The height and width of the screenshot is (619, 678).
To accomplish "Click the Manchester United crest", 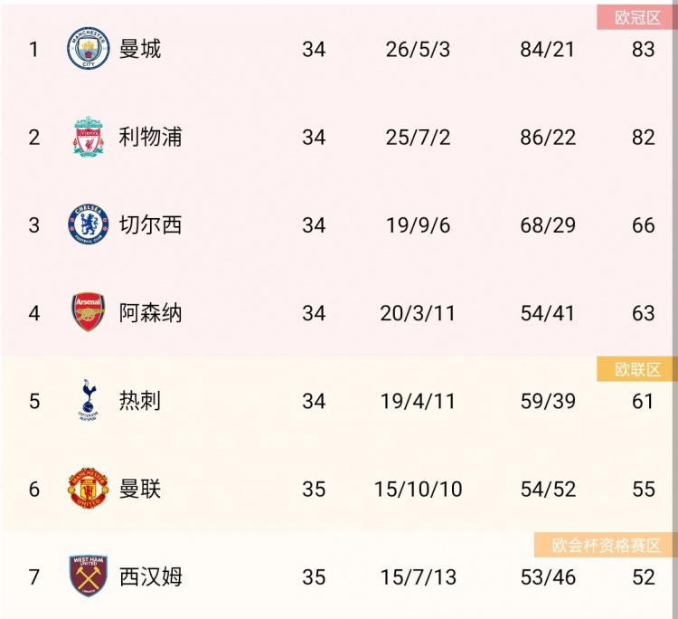I will coord(89,489).
